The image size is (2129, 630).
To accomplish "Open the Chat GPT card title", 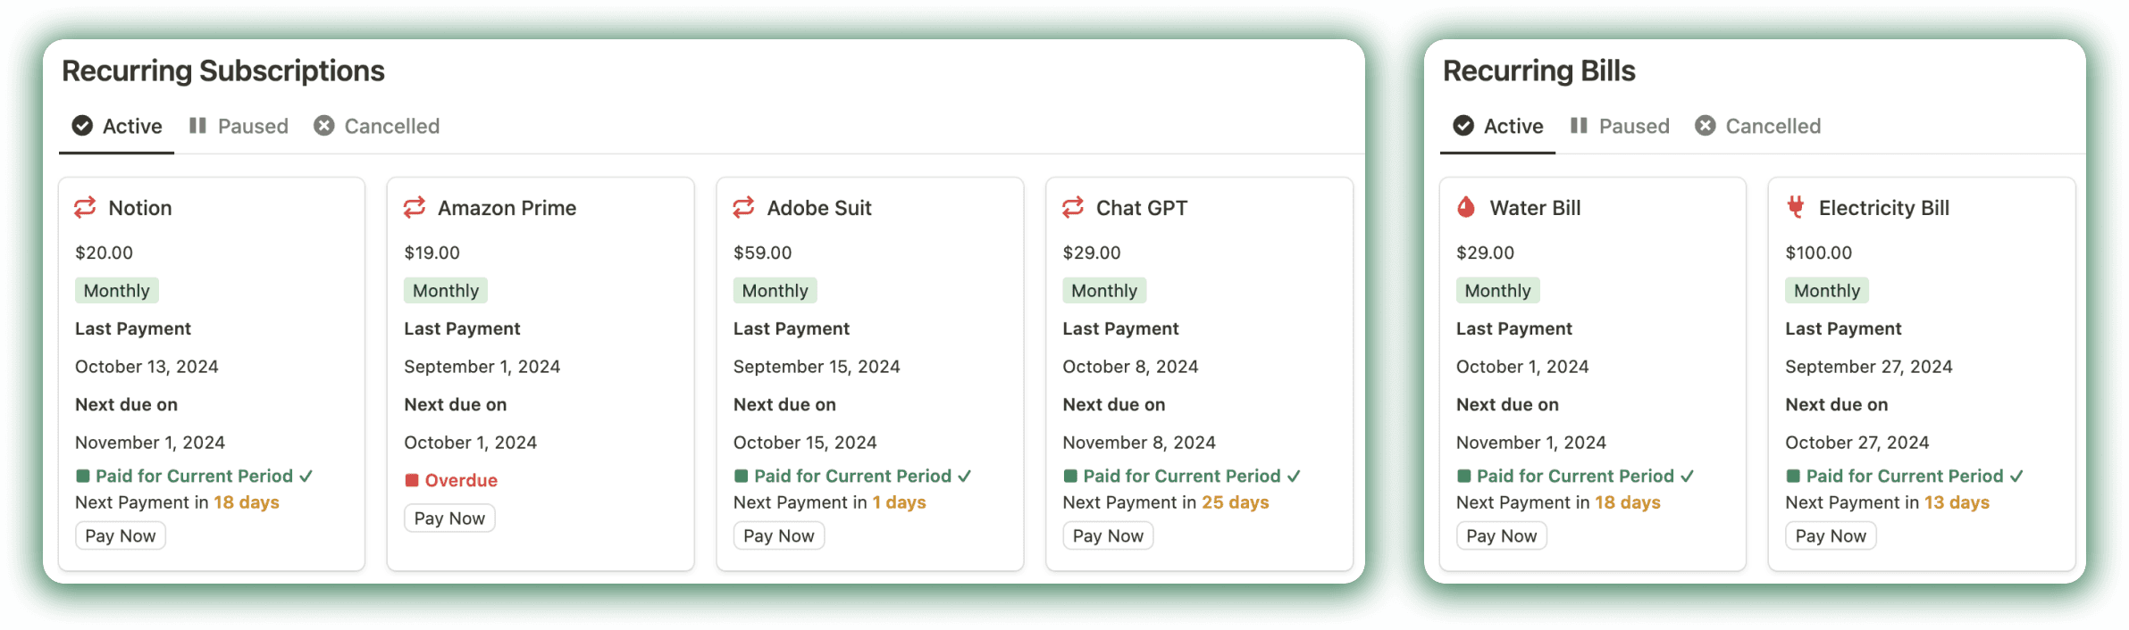I will click(x=1142, y=208).
